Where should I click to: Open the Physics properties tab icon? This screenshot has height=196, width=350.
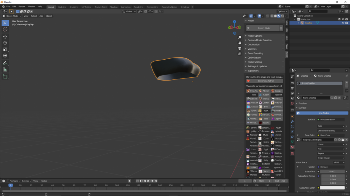click(x=292, y=132)
